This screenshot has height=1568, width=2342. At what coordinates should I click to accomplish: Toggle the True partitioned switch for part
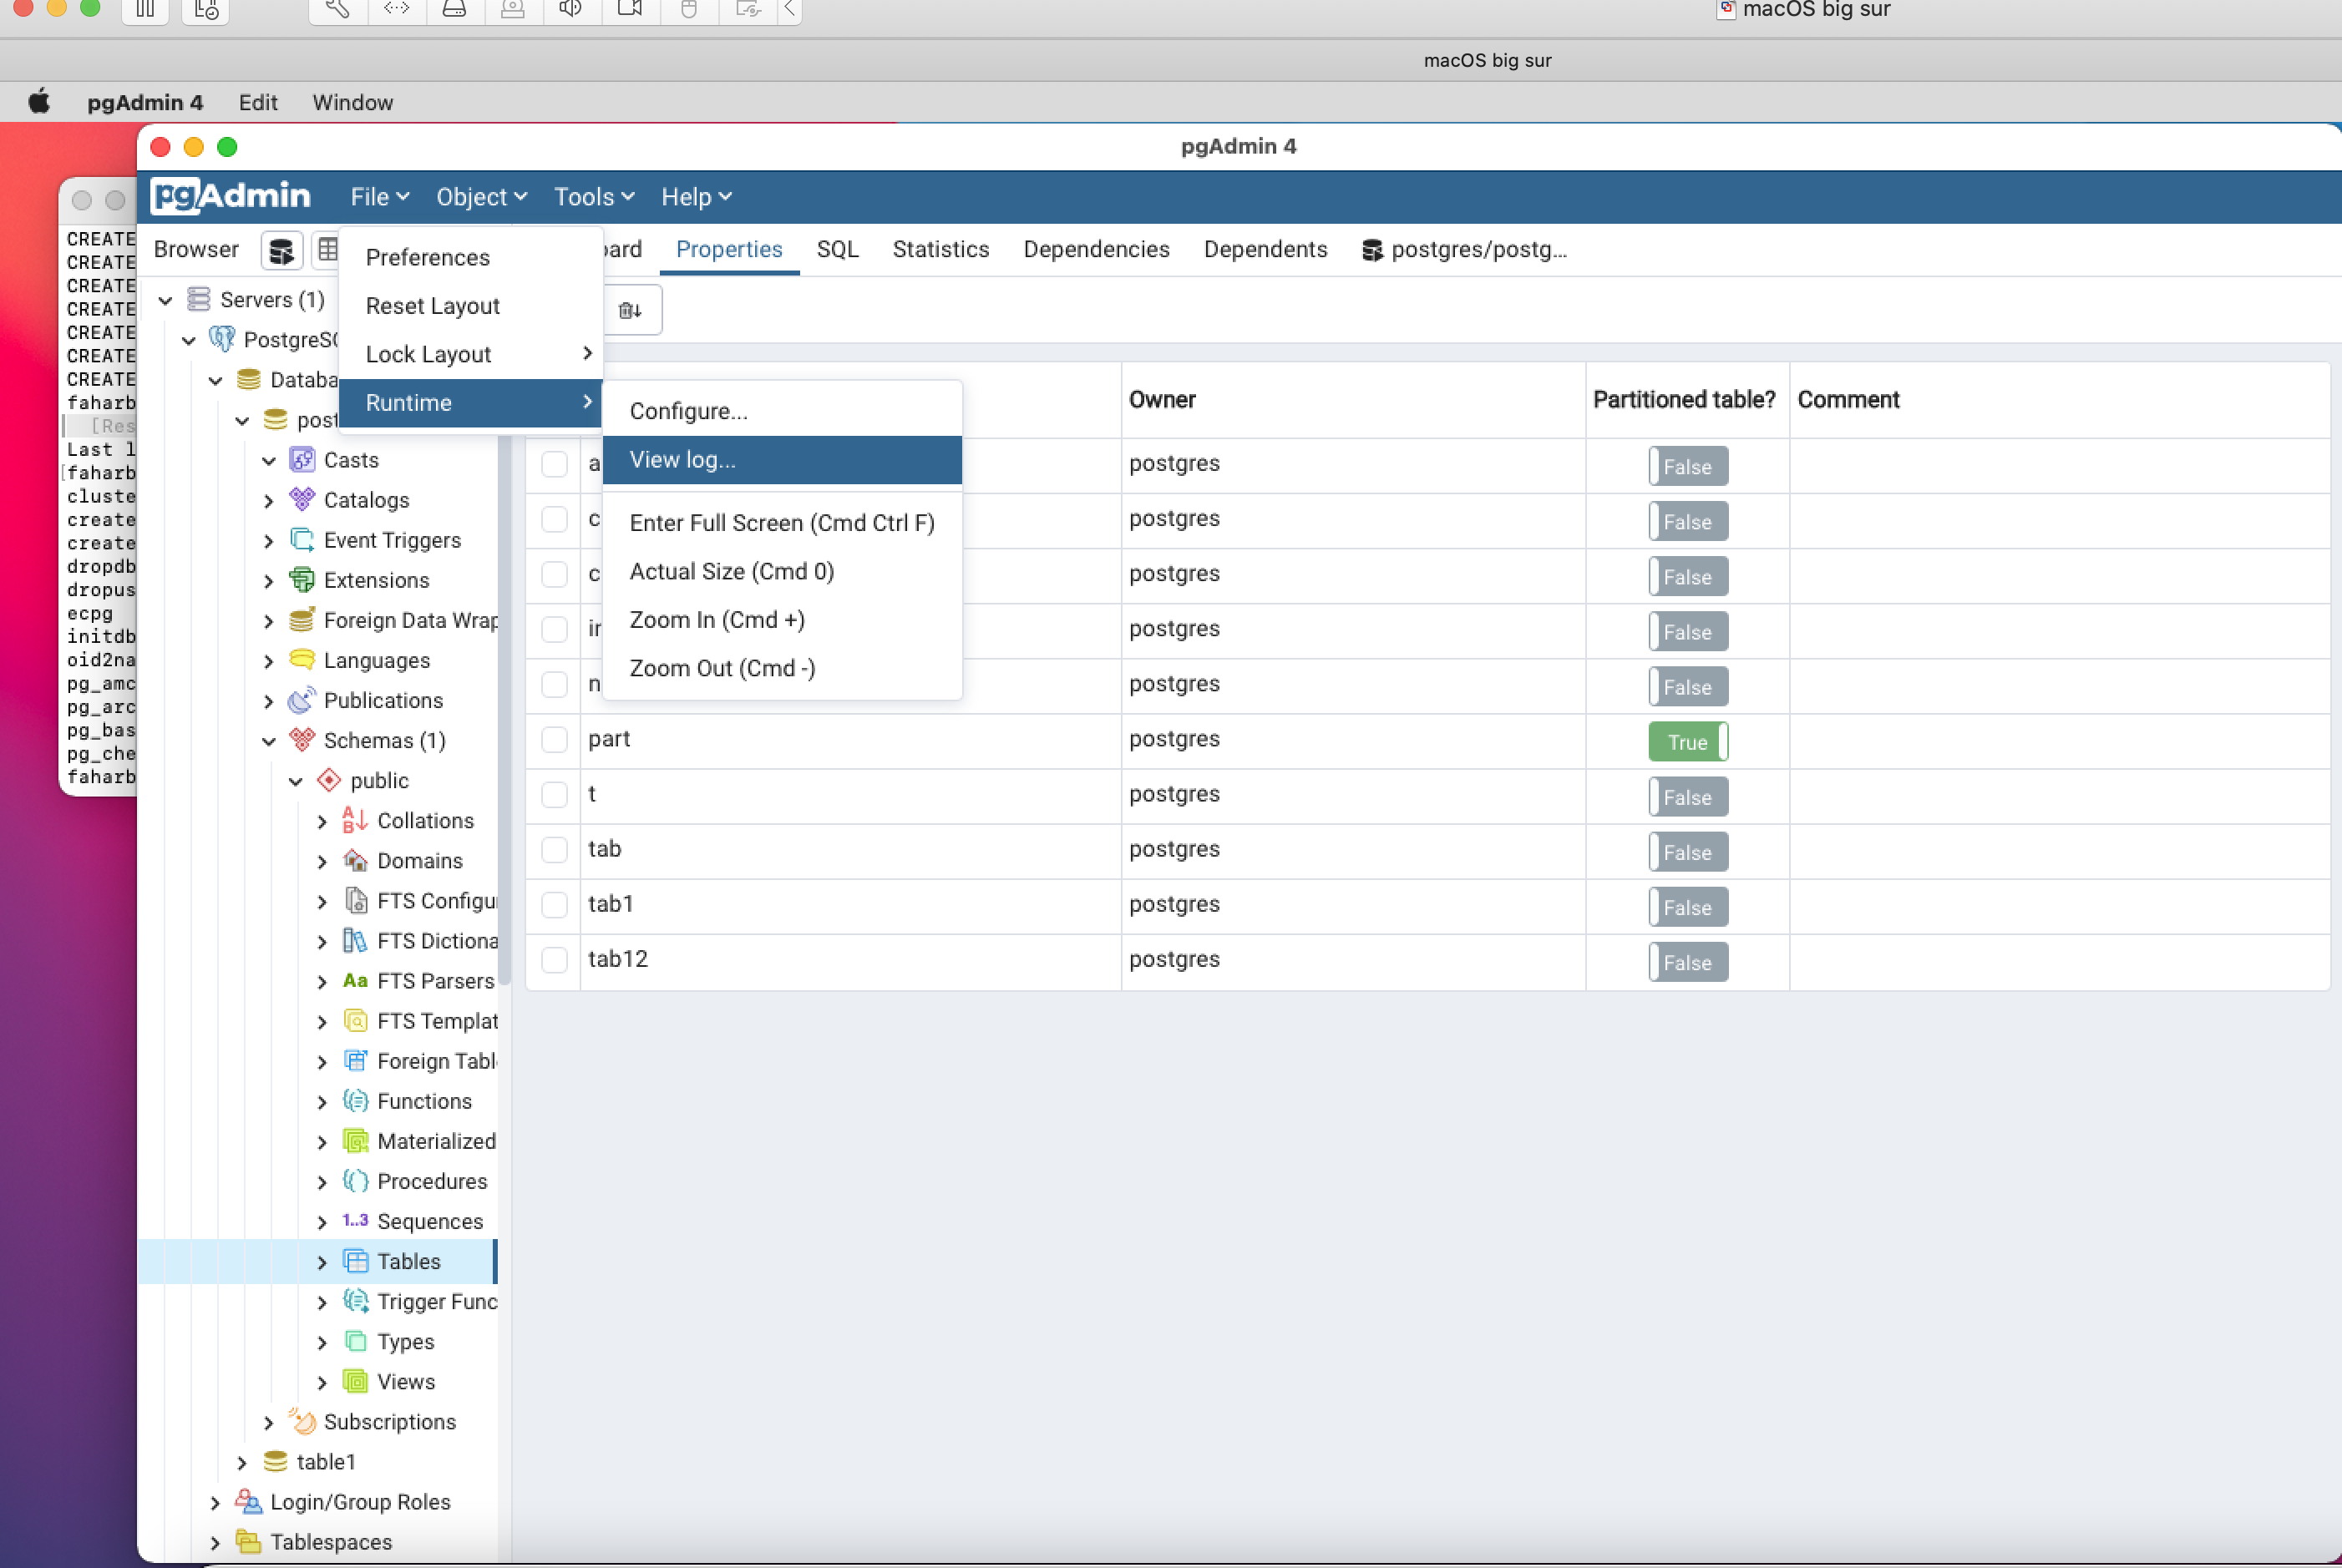[x=1686, y=742]
